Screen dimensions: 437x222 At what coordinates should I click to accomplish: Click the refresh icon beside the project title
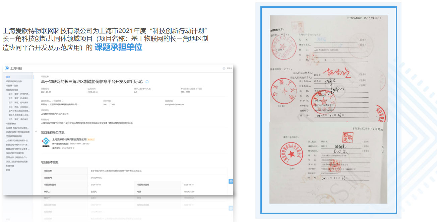point(147,82)
